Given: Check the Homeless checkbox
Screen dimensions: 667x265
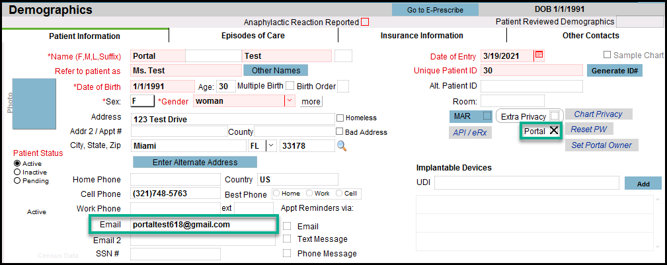Looking at the screenshot, I should click(340, 118).
